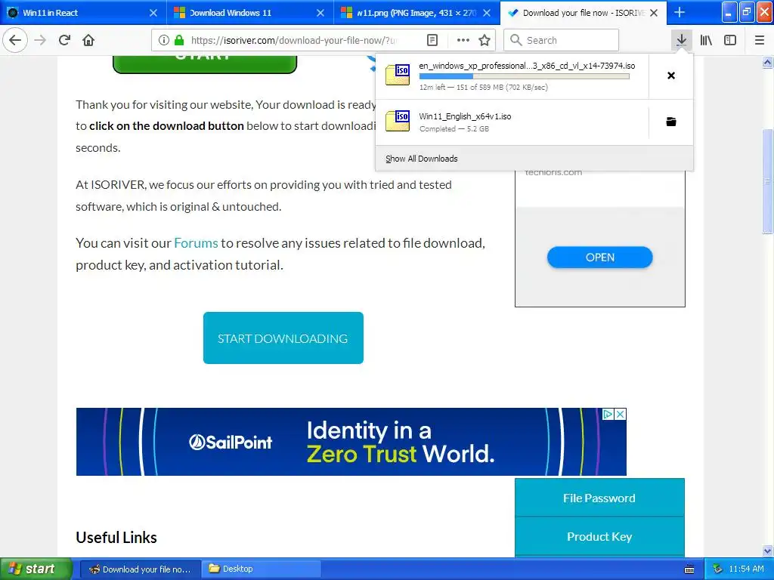Viewport: 774px width, 580px height.
Task: Click the Windows XP ISO file icon
Action: pyautogui.click(x=398, y=75)
